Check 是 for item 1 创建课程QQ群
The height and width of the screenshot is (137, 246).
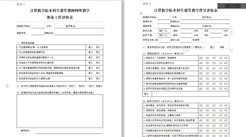click(x=91, y=47)
